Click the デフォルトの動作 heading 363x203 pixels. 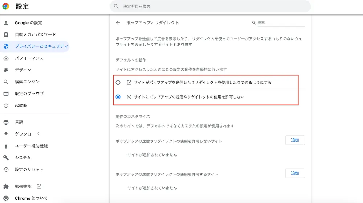(131, 60)
